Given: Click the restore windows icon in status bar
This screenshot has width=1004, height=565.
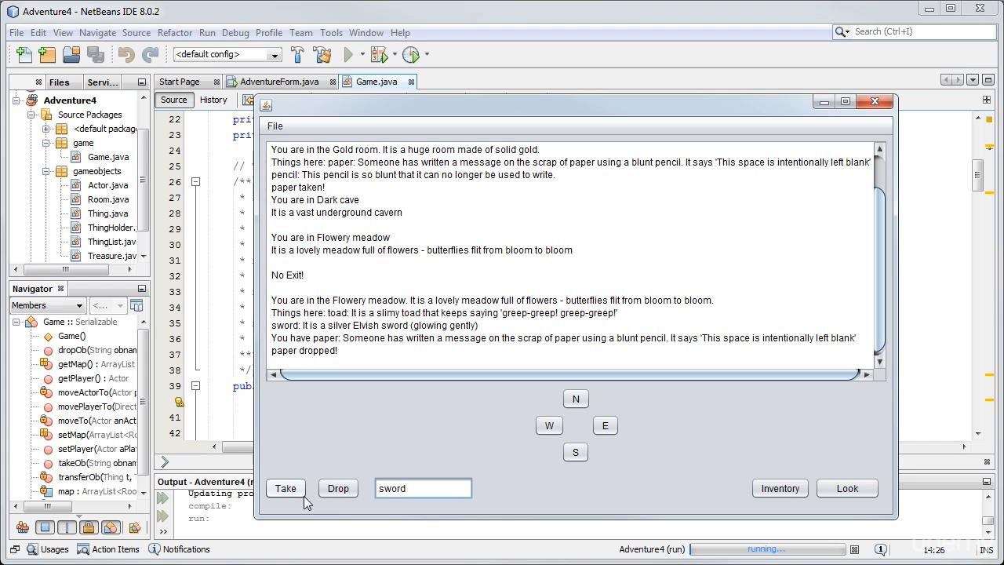Looking at the screenshot, I should click(x=15, y=549).
